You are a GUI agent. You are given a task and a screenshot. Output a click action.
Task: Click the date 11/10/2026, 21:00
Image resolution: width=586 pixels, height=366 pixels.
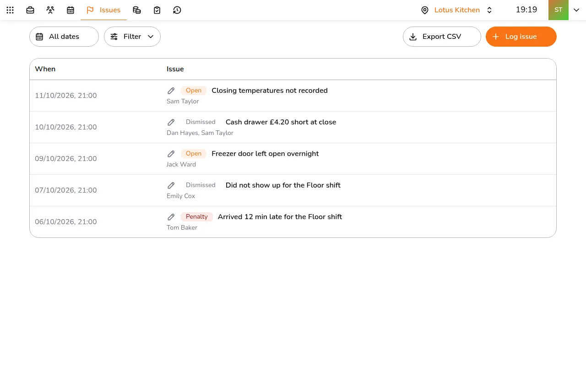(66, 96)
